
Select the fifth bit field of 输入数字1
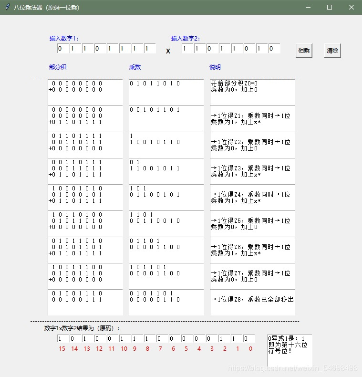coord(113,49)
